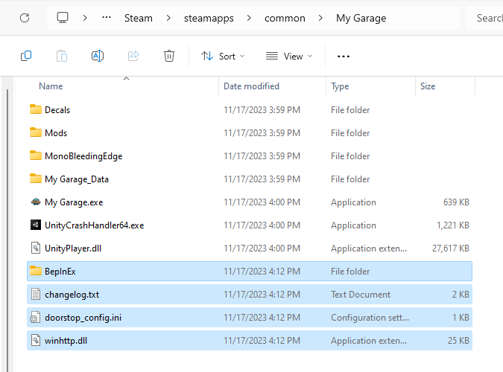Select the MonoBleedingEdge folder icon
This screenshot has height=372, width=503.
pos(36,155)
